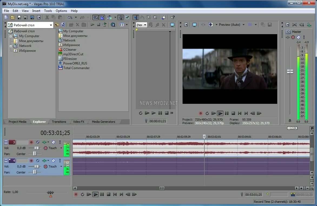Viewport: 317px width, 206px height.
Task: Expand the Network tree node
Action: pos(11,46)
